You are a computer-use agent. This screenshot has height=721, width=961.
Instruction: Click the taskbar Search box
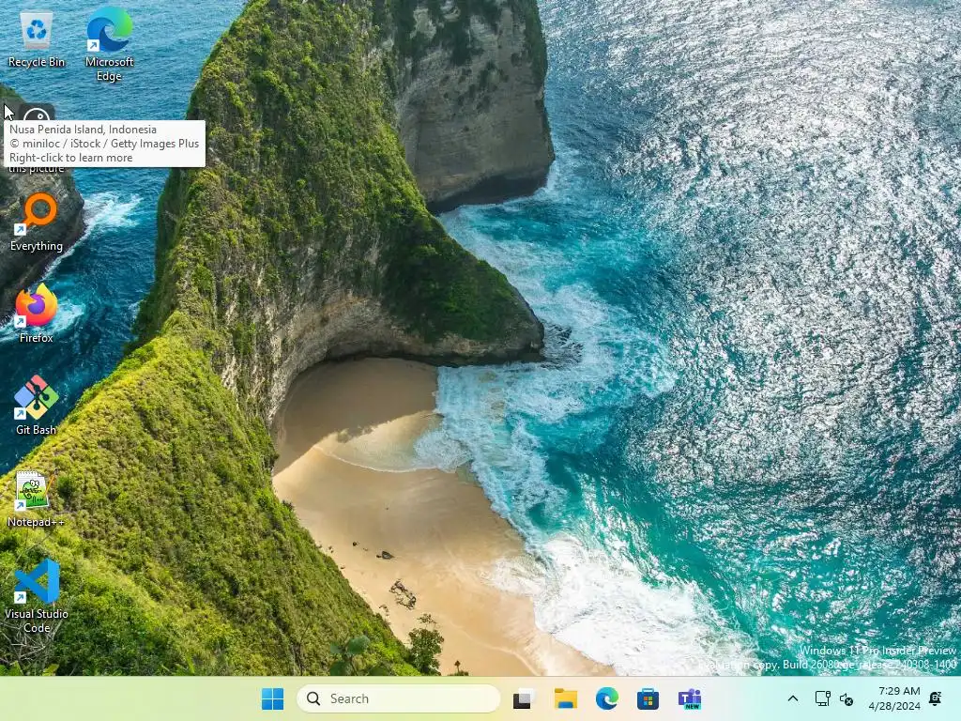398,698
